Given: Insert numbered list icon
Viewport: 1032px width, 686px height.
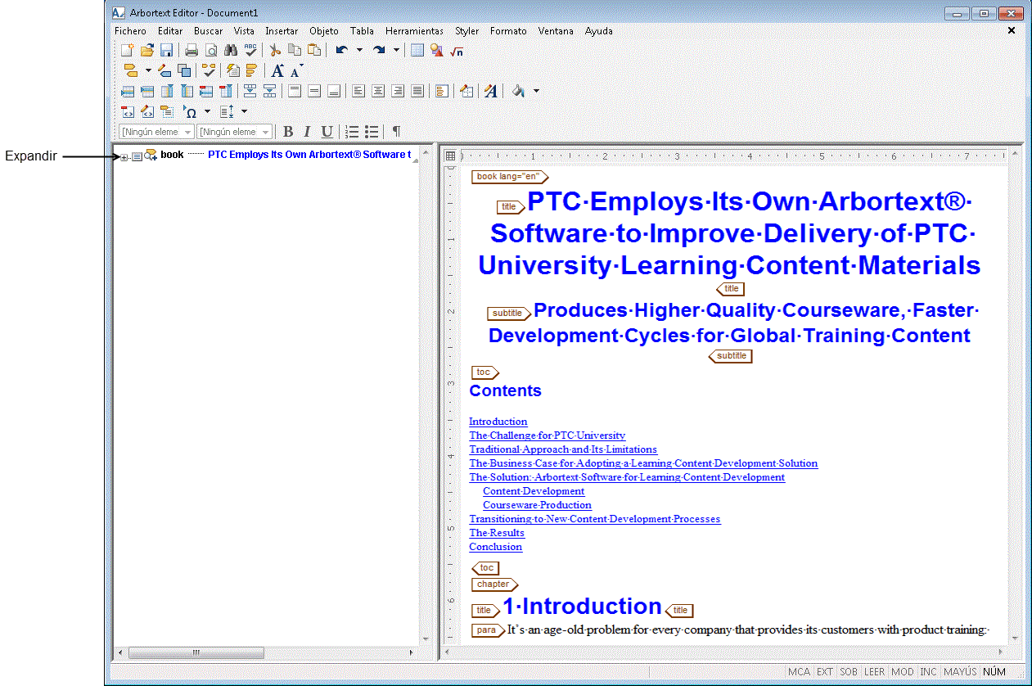Looking at the screenshot, I should (x=352, y=132).
